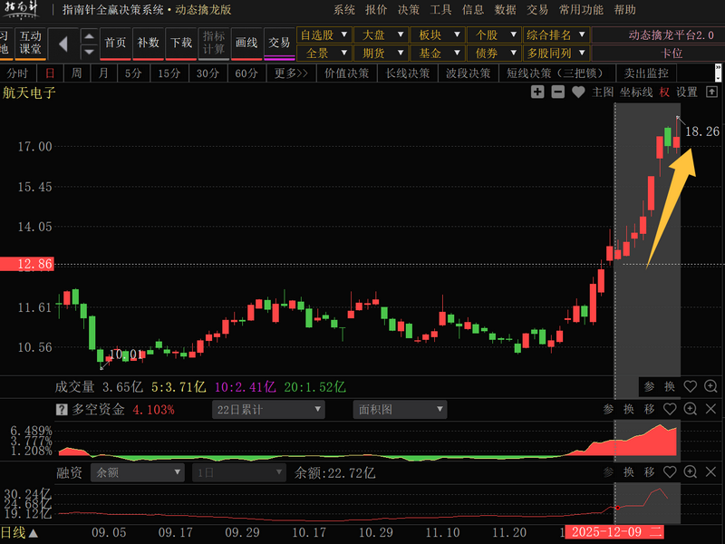Viewport: 725px width, 544px height.
Task: Toggle the 坐标线 grid lines display
Action: [636, 92]
